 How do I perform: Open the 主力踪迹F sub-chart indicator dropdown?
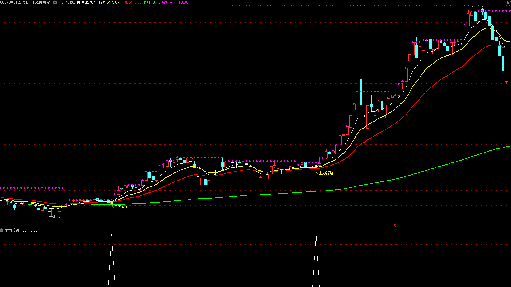click(2, 230)
